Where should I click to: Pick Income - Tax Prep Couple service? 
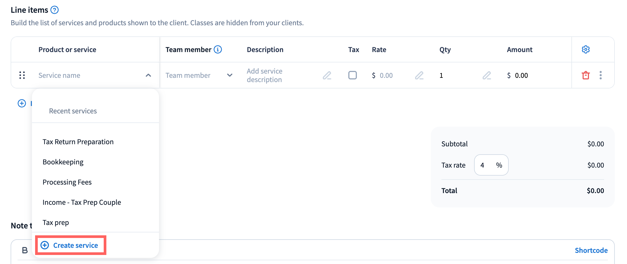[x=82, y=202]
